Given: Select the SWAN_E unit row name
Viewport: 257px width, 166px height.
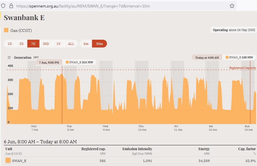Looking at the screenshot, I should (x=19, y=161).
